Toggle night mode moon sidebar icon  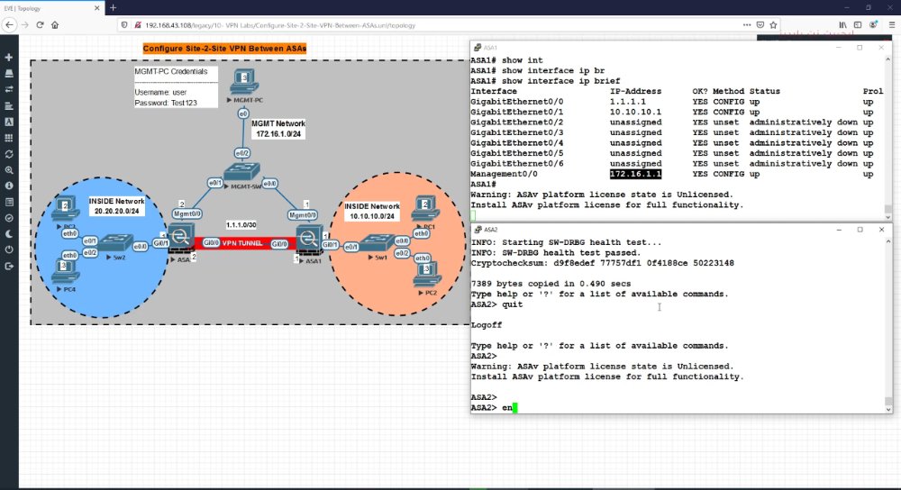click(x=9, y=234)
